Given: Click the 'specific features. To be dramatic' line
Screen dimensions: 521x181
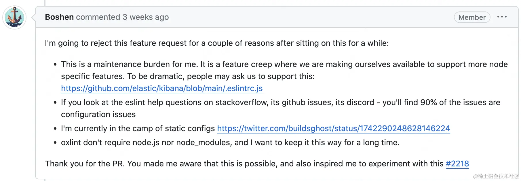Looking at the screenshot, I should (x=188, y=76).
